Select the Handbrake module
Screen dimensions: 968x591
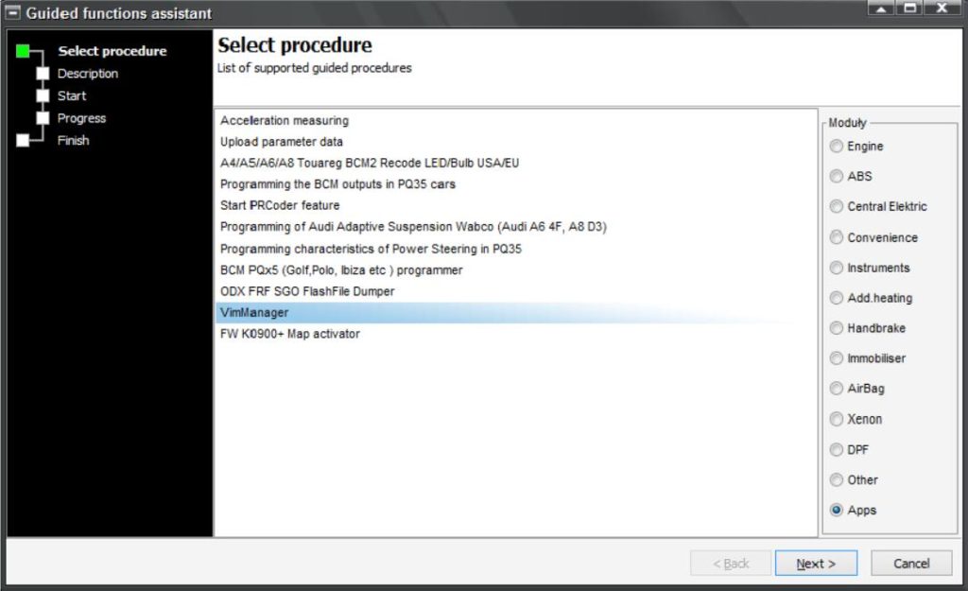(837, 328)
